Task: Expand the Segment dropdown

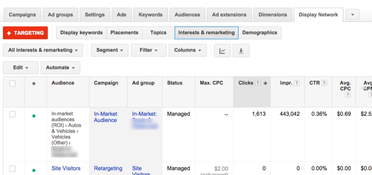Action: [109, 50]
